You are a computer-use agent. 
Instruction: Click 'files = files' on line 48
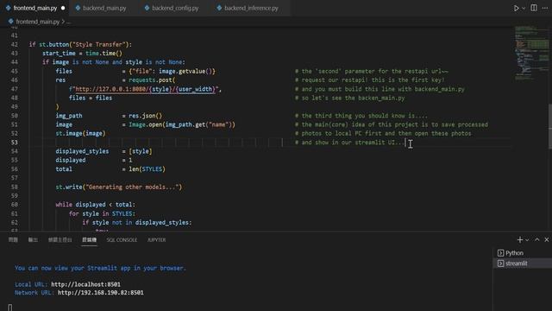pos(91,98)
